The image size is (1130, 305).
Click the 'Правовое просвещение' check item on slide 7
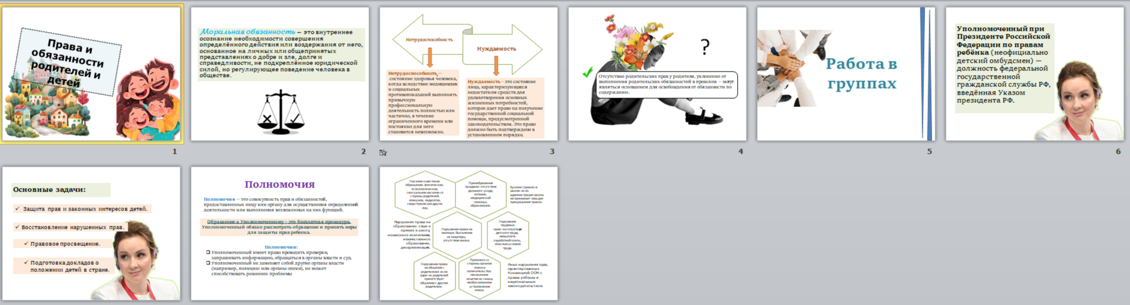pos(62,244)
